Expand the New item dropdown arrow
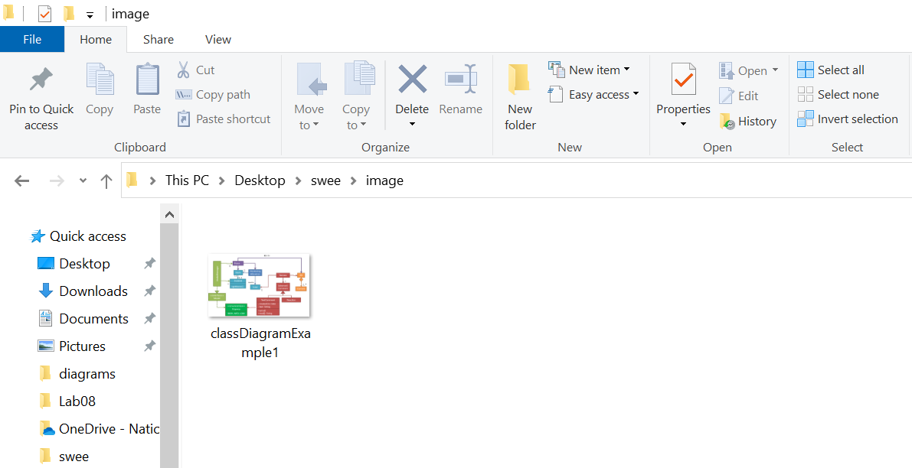912x468 pixels. tap(627, 70)
